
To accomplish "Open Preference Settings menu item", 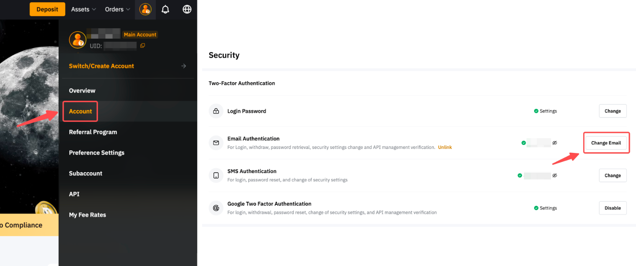I will coord(97,153).
